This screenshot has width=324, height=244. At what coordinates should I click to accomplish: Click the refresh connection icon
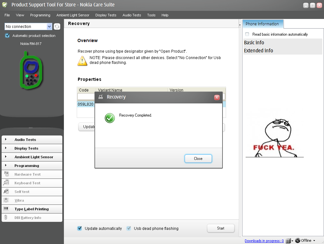point(57,26)
